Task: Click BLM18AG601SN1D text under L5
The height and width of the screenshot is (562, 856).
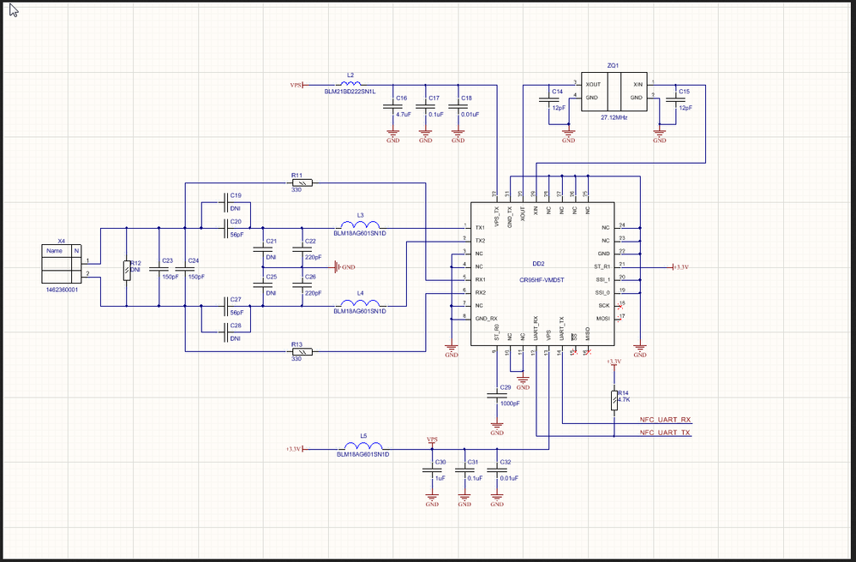Action: (363, 455)
